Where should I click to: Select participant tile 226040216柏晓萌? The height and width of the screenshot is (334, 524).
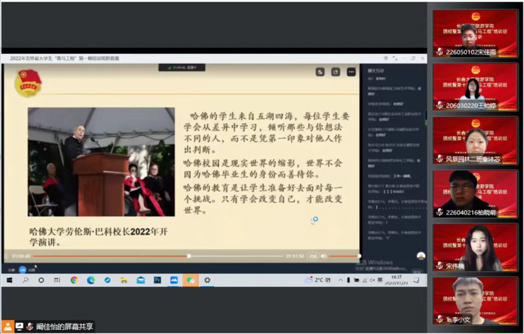(x=475, y=194)
